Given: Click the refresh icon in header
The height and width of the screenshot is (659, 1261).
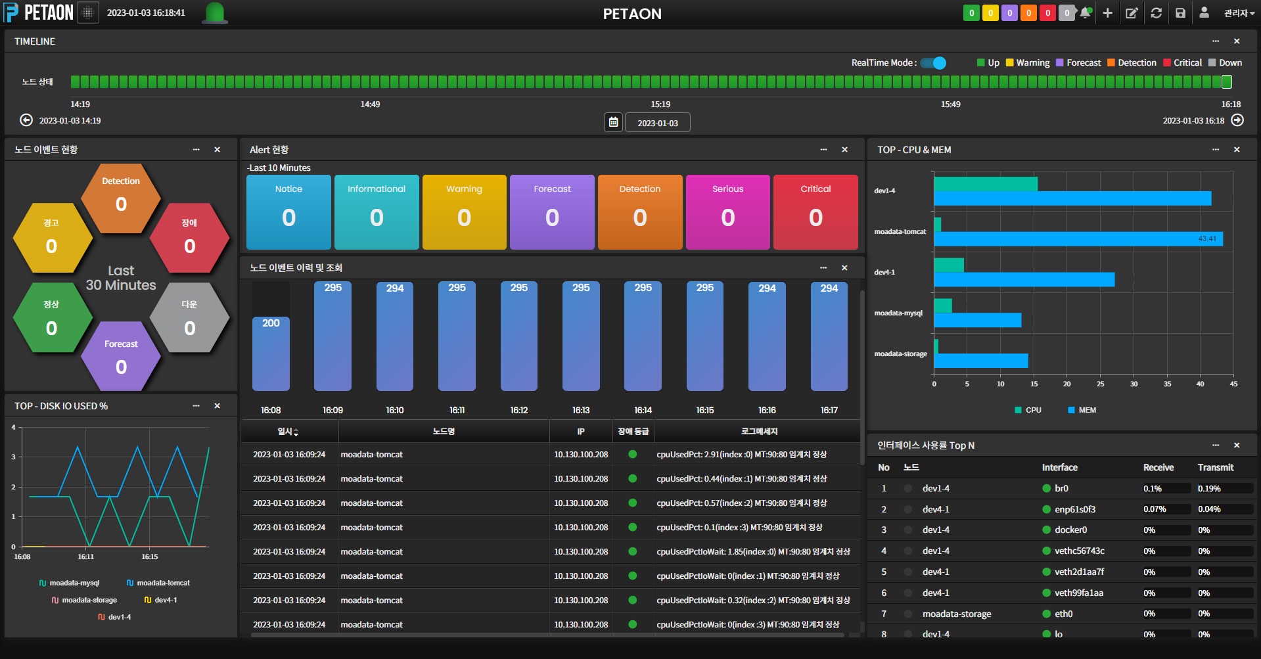Looking at the screenshot, I should [1157, 12].
